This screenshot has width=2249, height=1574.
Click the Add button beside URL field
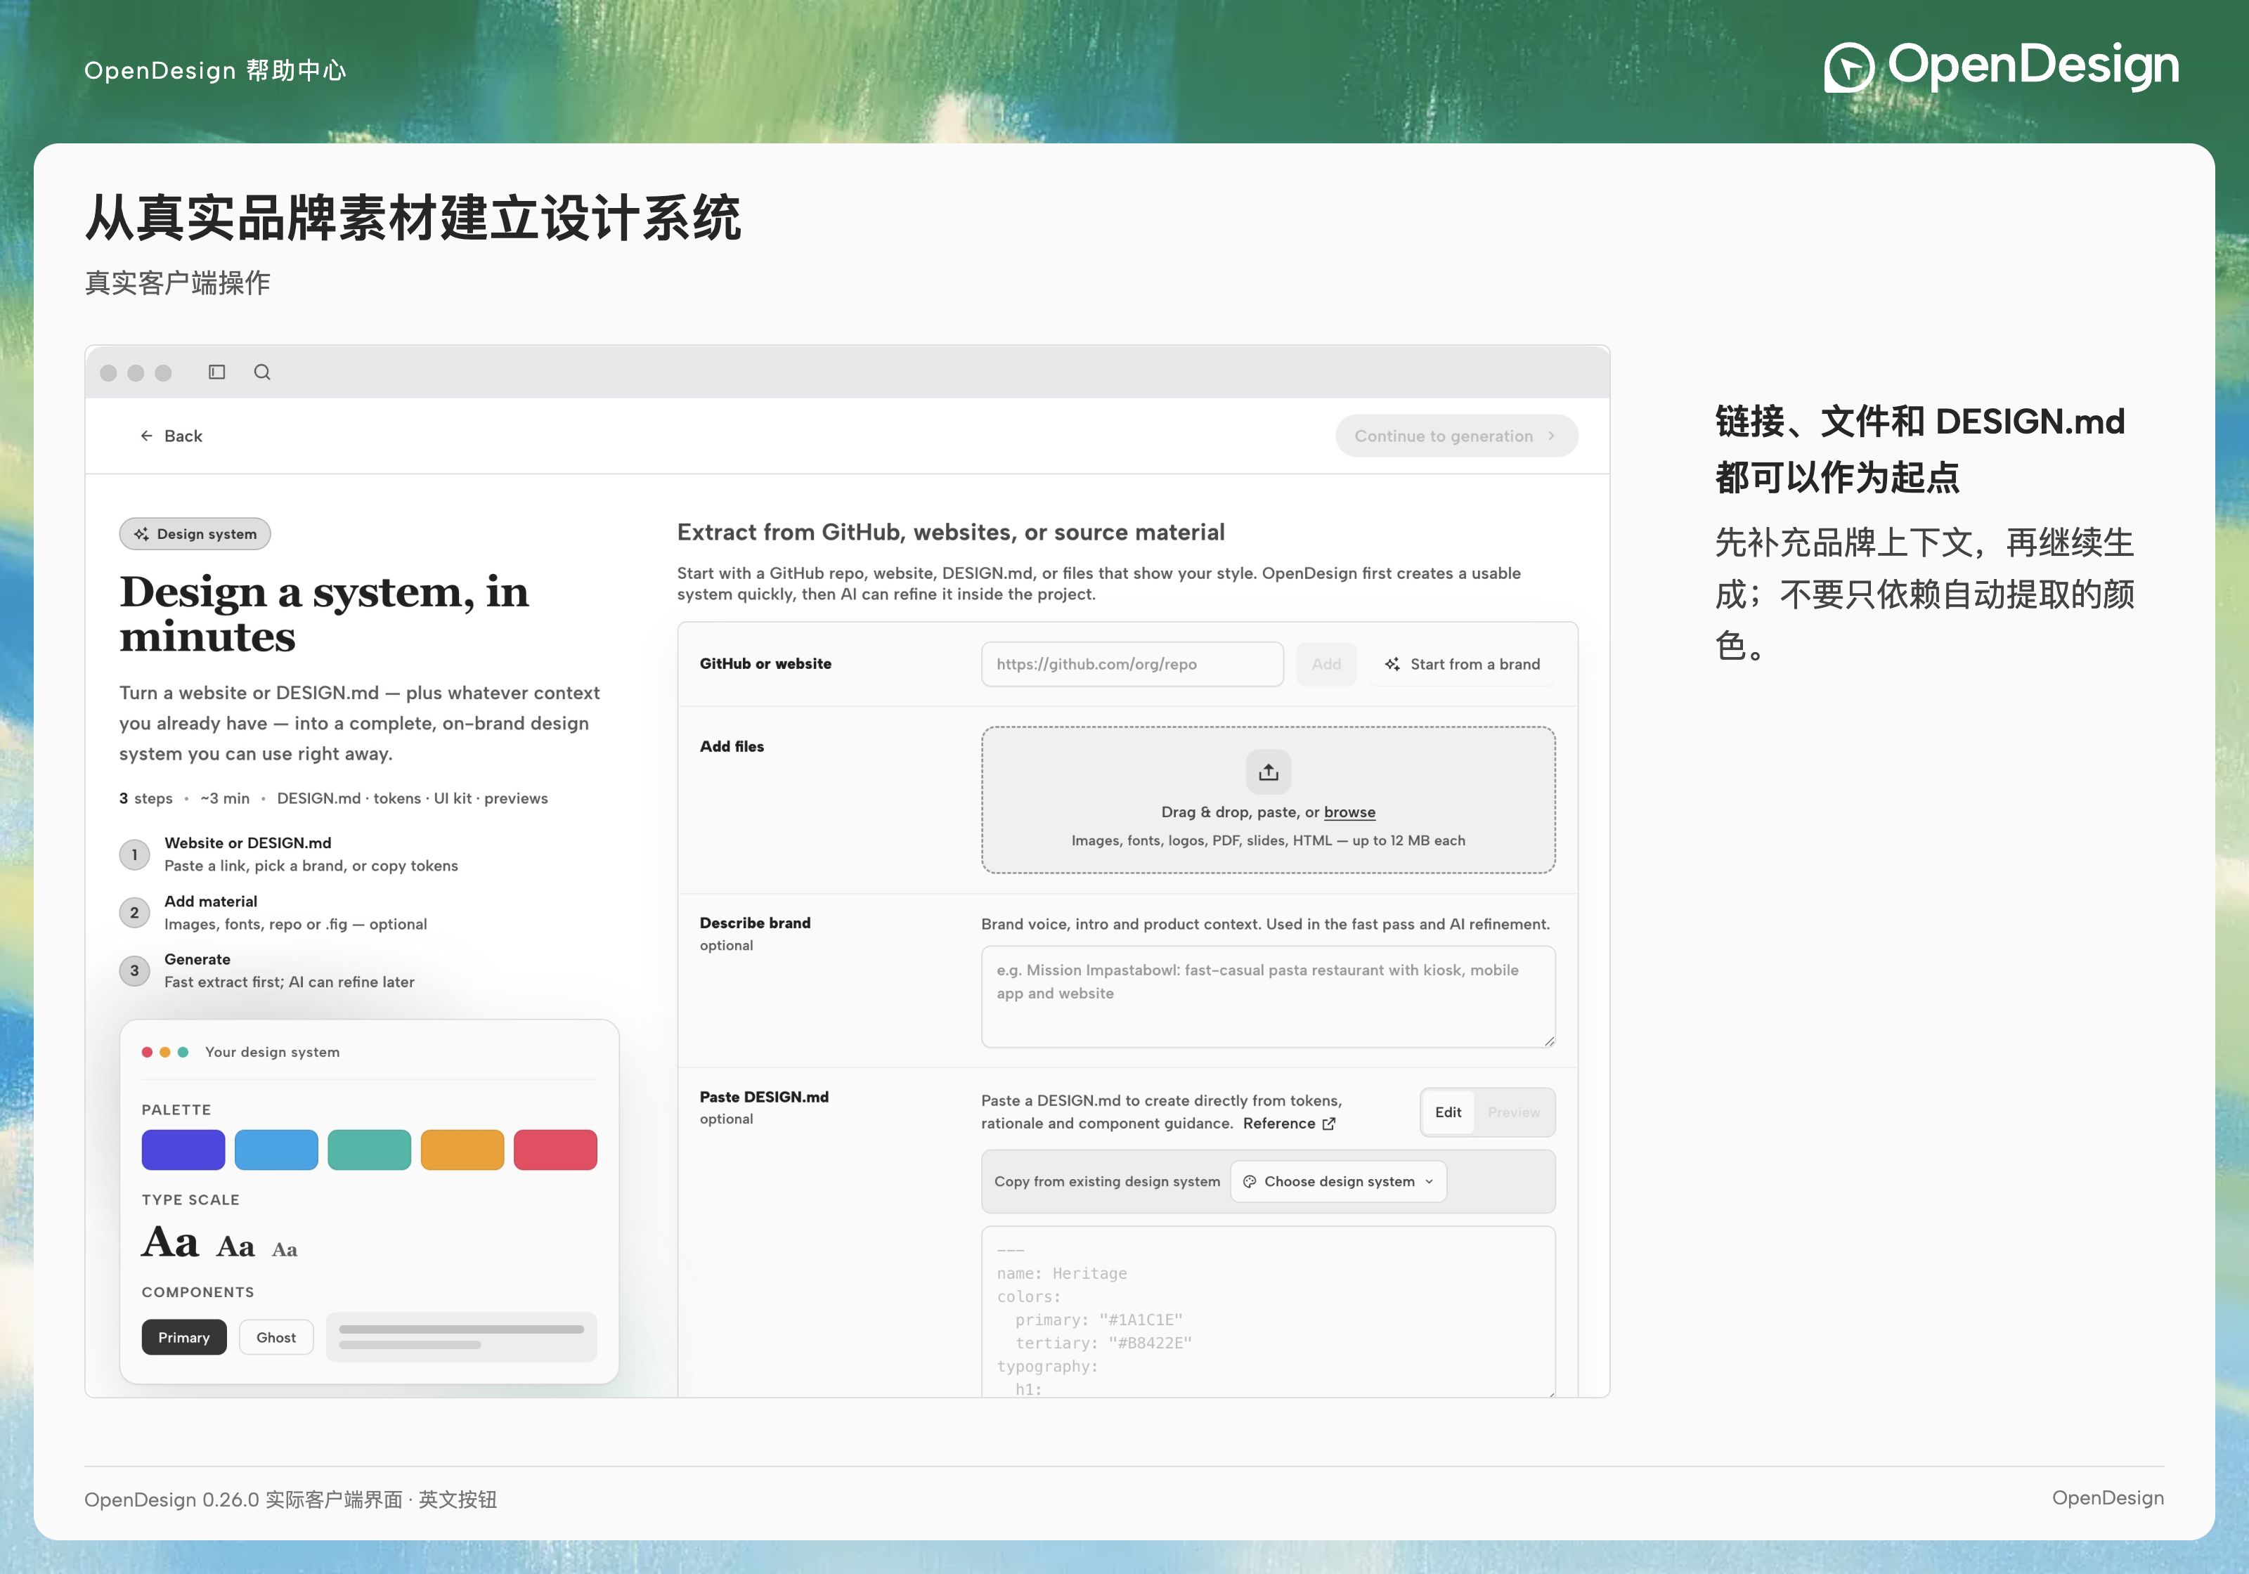pos(1326,664)
